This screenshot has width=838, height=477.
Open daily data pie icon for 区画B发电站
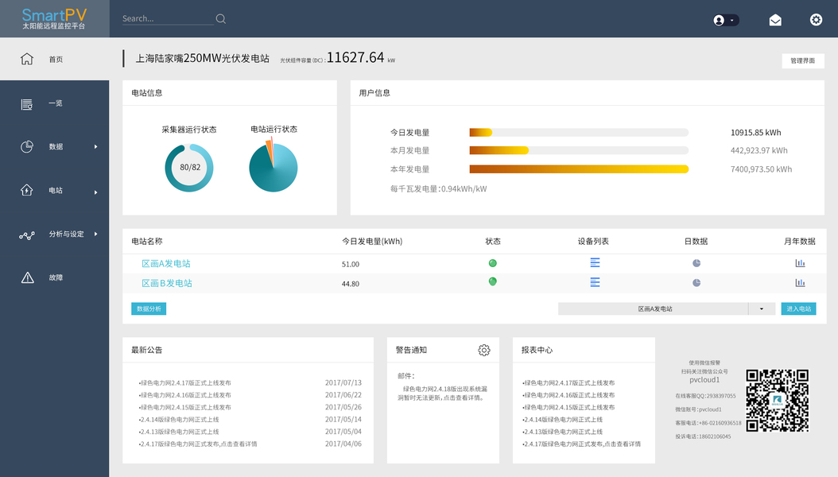tap(696, 282)
